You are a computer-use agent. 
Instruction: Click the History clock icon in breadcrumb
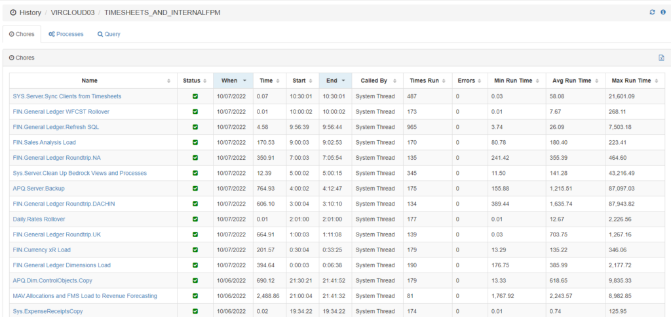[14, 12]
